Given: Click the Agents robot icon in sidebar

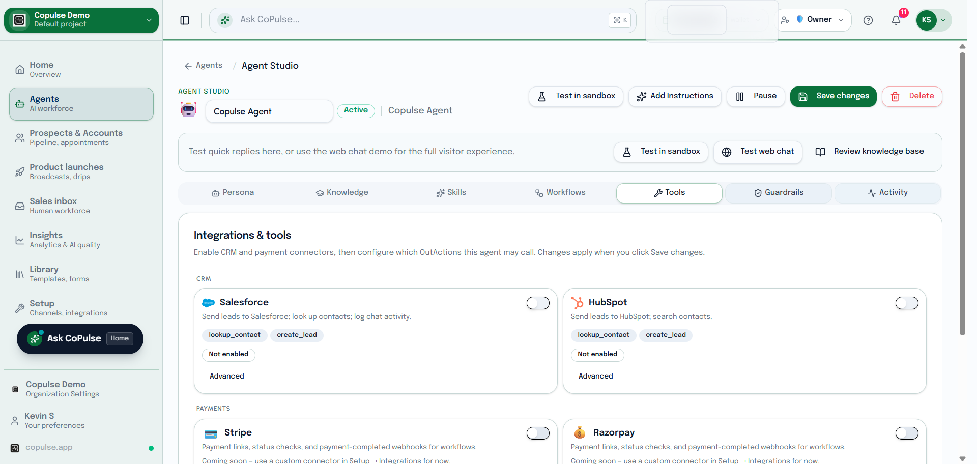Looking at the screenshot, I should (x=19, y=103).
